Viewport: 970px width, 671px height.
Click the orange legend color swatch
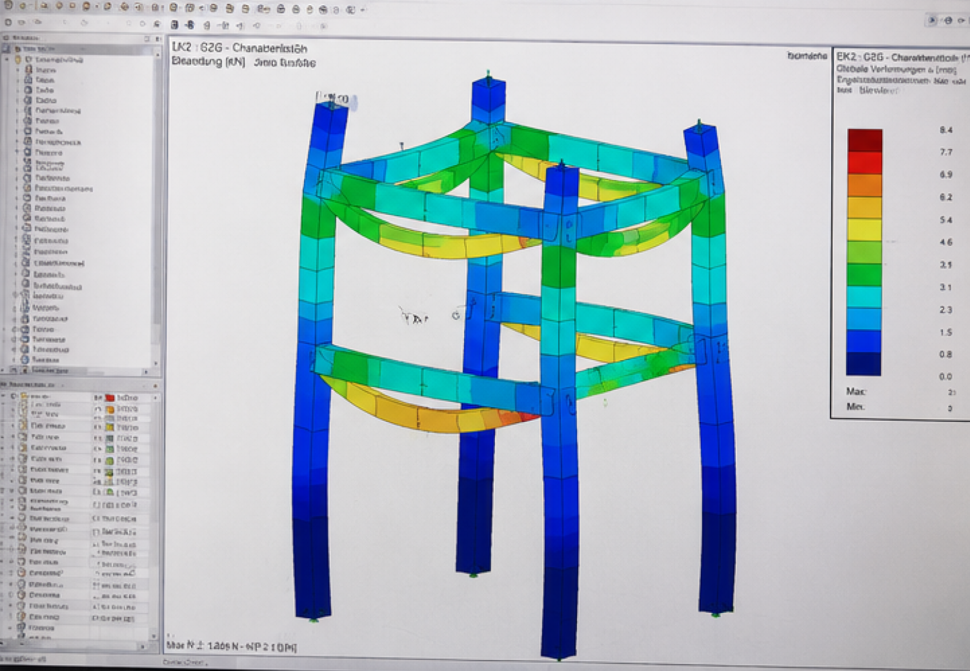pyautogui.click(x=865, y=185)
